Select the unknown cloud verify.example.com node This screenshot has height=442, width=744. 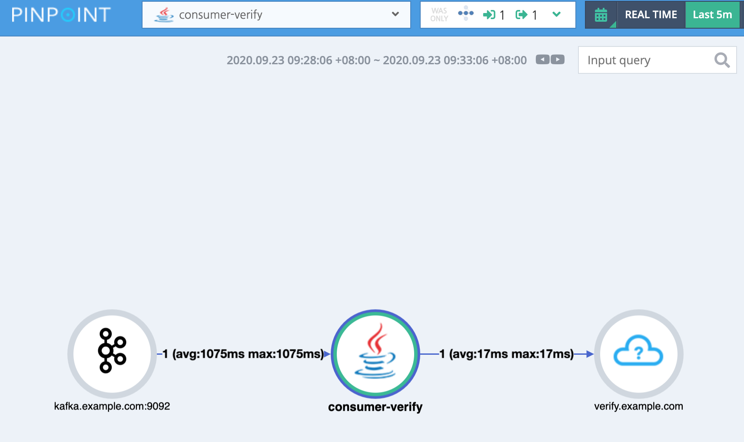638,354
